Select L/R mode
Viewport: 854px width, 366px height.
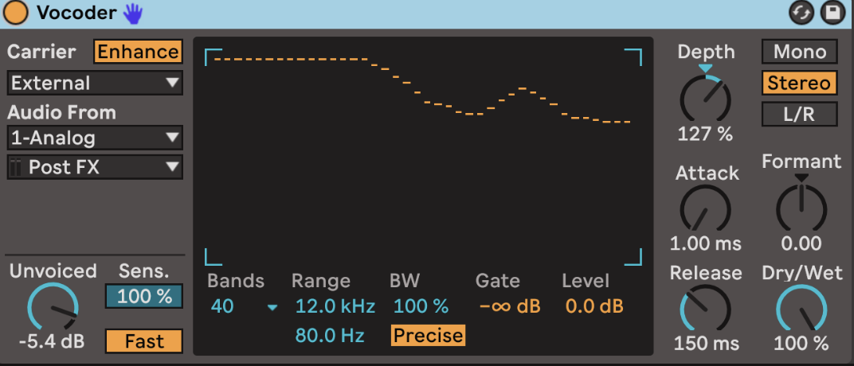800,115
